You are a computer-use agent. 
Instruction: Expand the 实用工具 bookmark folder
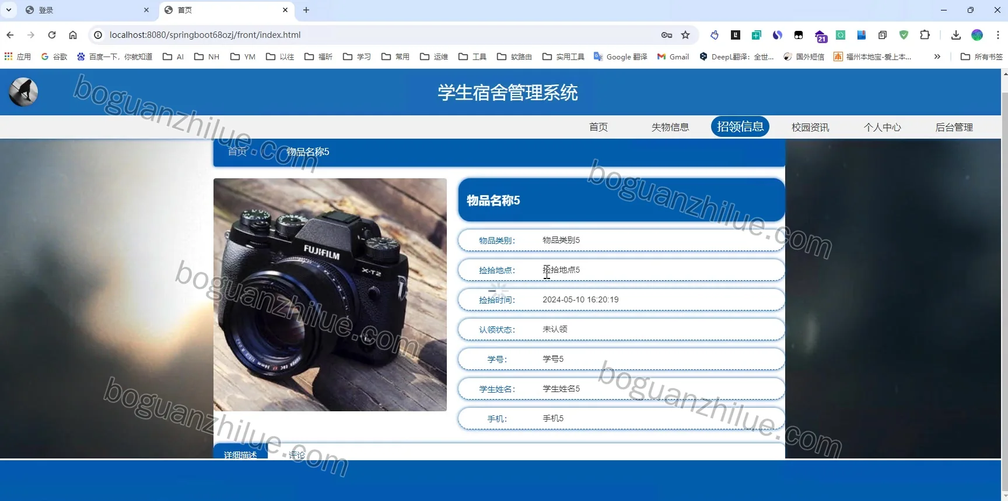click(x=563, y=57)
